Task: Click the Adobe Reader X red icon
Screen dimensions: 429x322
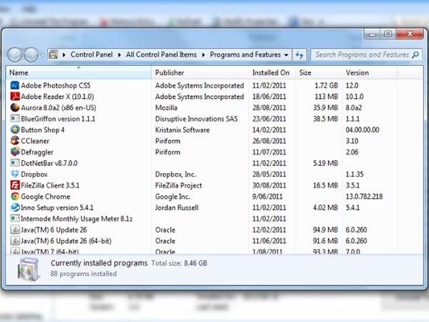Action: coord(15,97)
